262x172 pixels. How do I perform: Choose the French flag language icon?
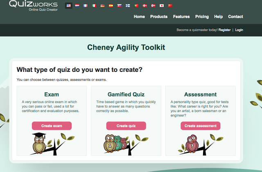click(85, 6)
